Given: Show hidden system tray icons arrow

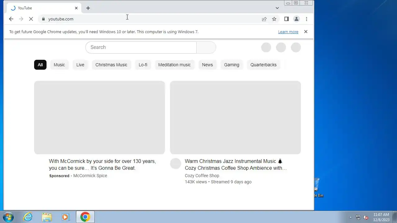Looking at the screenshot, I should coord(351,217).
